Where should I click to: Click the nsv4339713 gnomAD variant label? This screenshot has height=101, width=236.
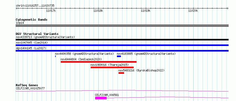tap(45, 37)
